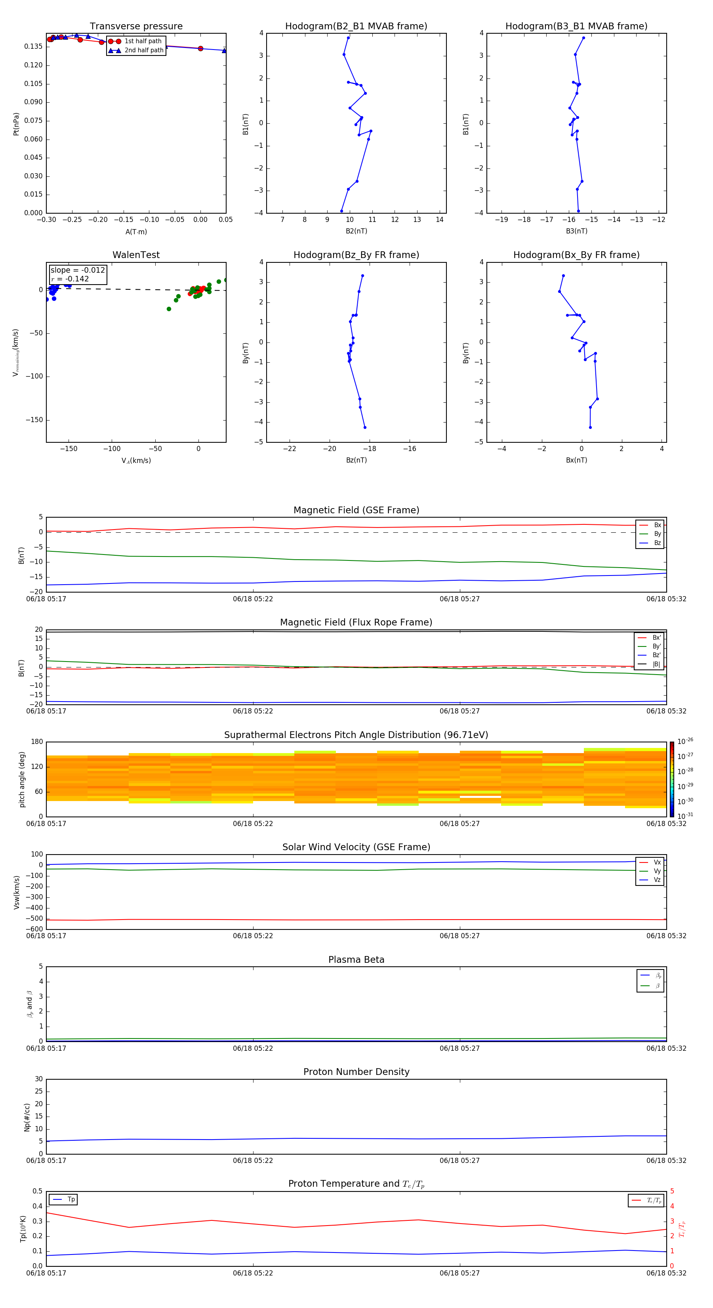Click the '1st half path' legend entry

[x=135, y=41]
